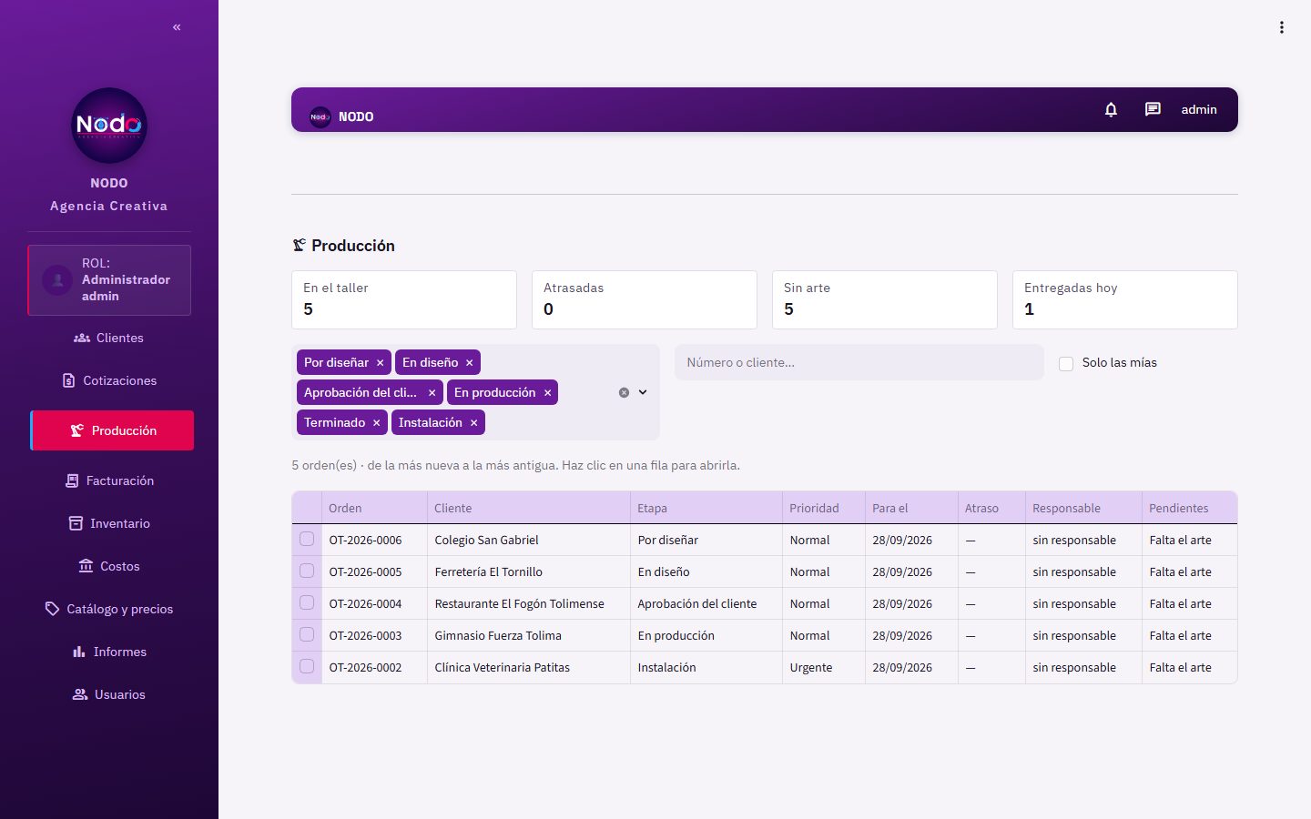Screen dimensions: 1311x819
Task: Click the Nodo logo in sidebar
Action: point(109,126)
